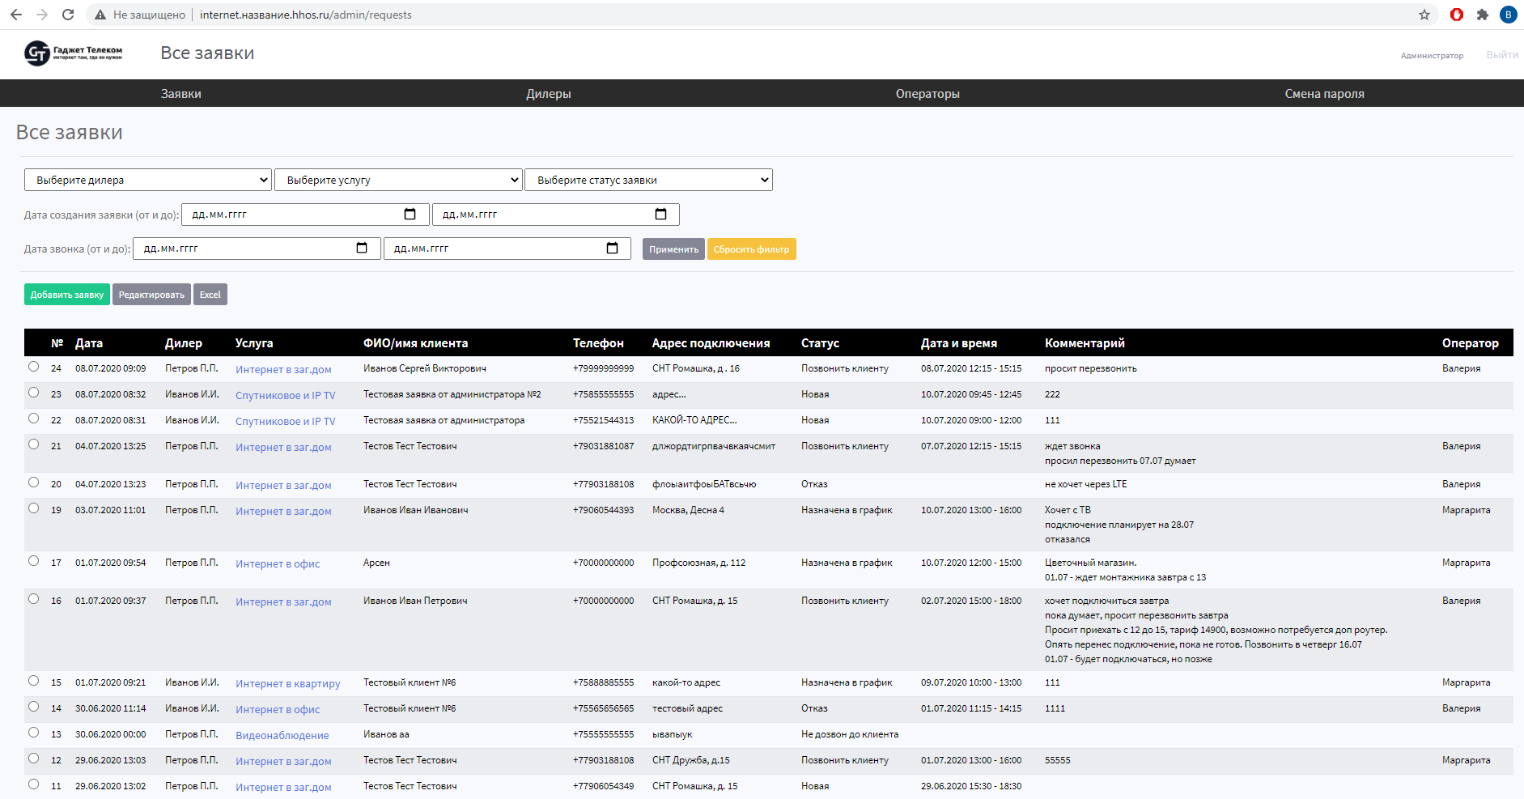This screenshot has height=799, width=1524.
Task: Select the radio button for request 13
Action: click(33, 733)
